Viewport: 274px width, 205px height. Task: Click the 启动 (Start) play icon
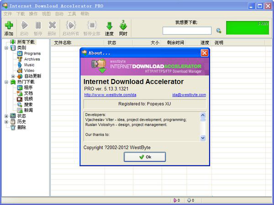[24, 25]
